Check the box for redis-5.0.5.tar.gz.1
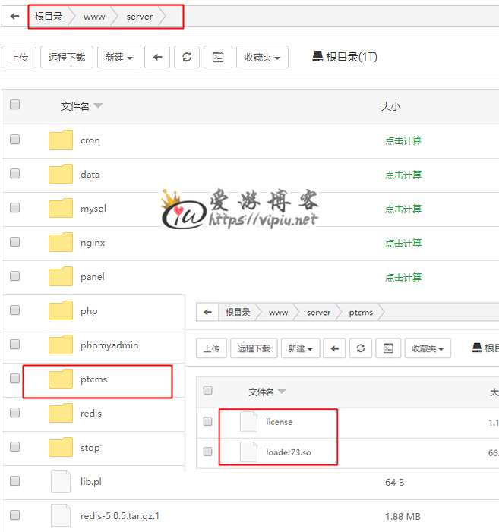 (14, 515)
